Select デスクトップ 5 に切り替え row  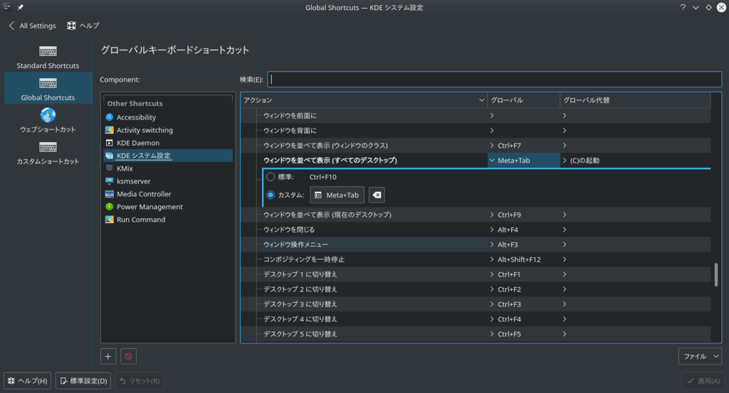(x=476, y=333)
